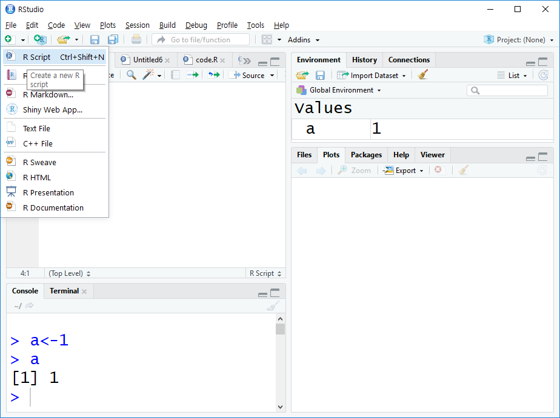Open the Import Dataset dropdown
Image resolution: width=560 pixels, height=418 pixels.
coord(371,75)
